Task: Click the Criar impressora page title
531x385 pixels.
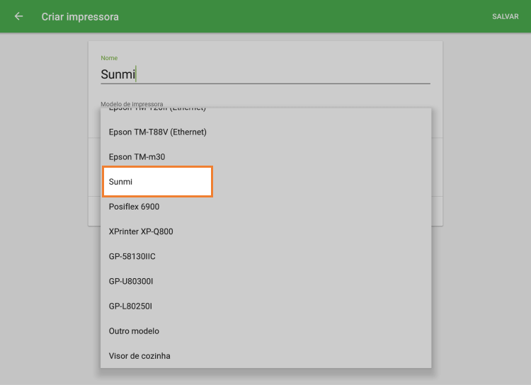Action: point(80,16)
